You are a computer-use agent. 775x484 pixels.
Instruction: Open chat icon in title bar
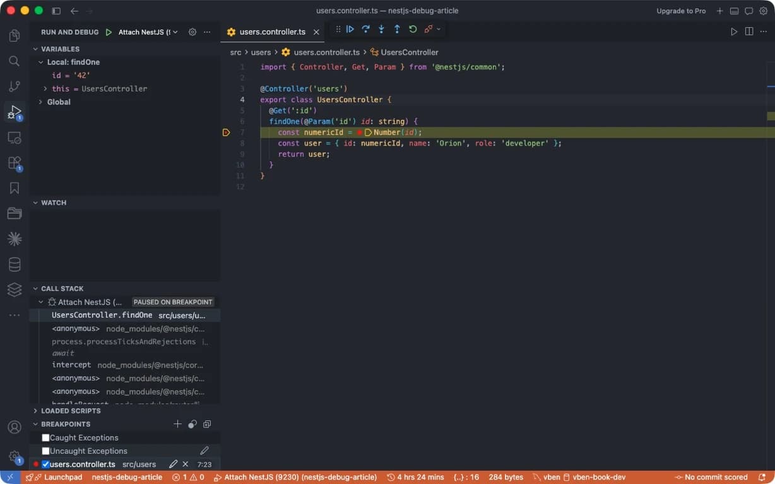[748, 11]
